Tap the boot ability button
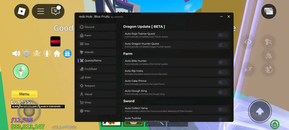The image size is (289, 130). point(268,56)
